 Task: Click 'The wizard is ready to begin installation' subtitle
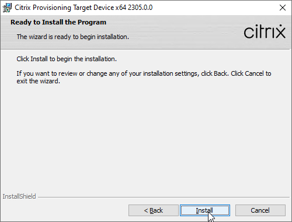coord(73,37)
